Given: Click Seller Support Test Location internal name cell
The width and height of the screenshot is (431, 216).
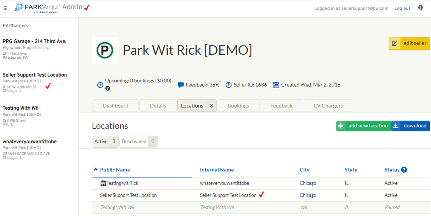Looking at the screenshot, I should coord(228,195).
